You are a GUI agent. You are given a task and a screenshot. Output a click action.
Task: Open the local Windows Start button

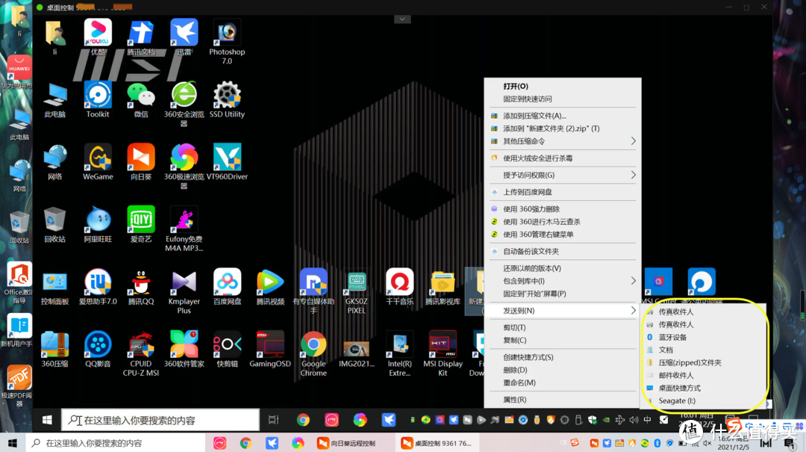click(x=13, y=443)
